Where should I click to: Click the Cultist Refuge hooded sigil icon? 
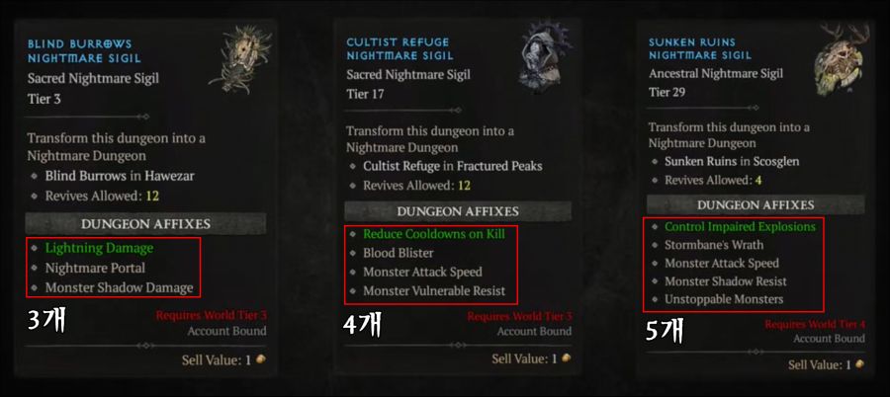pyautogui.click(x=541, y=54)
